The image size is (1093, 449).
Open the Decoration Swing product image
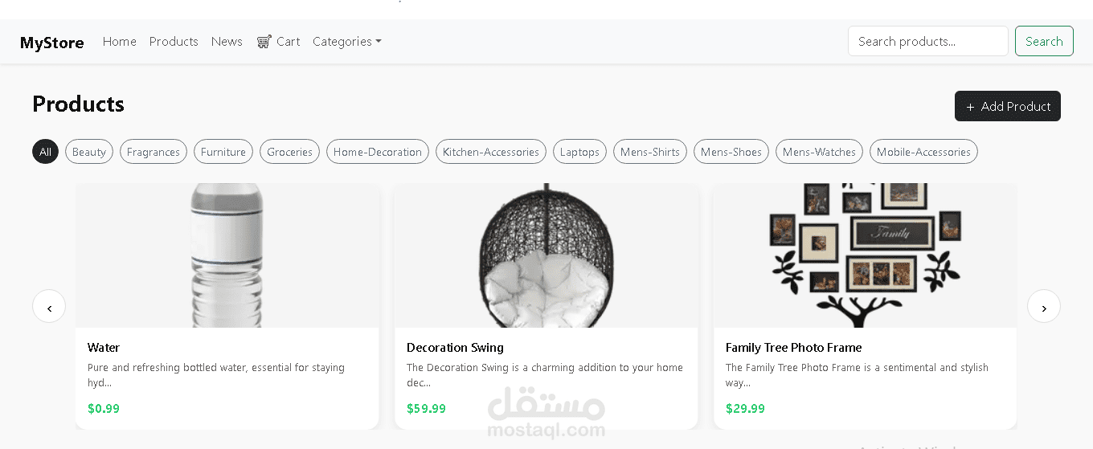546,255
